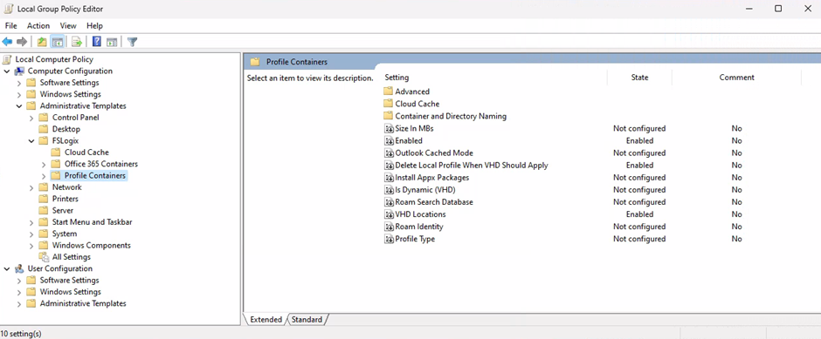This screenshot has width=821, height=339.
Task: Collapse the Computer Configuration node
Action: click(7, 71)
